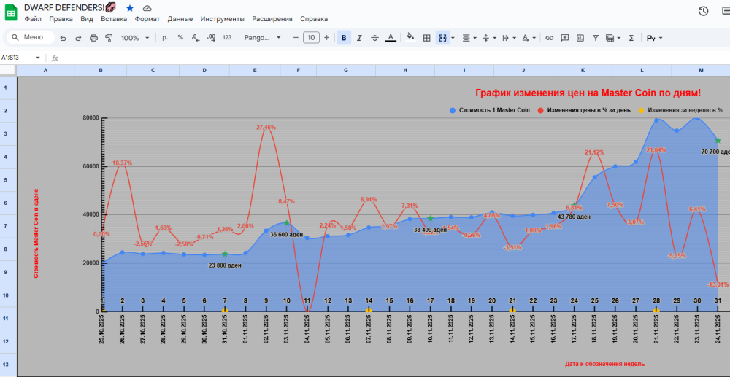Open the Расширения menu

(272, 19)
